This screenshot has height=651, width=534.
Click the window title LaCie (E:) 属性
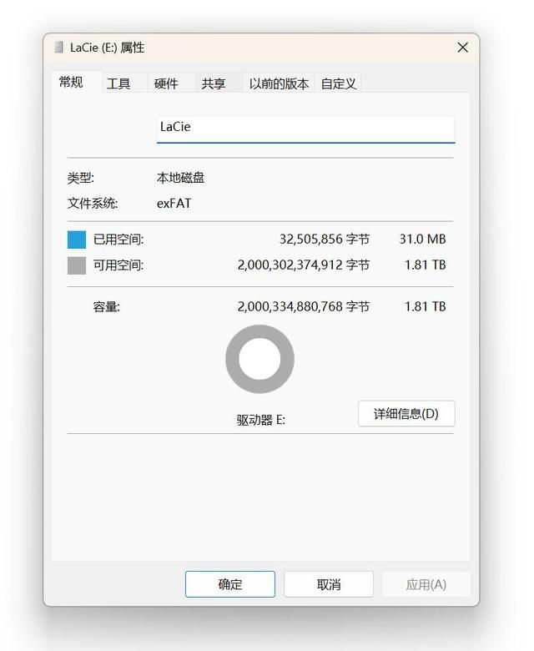(107, 48)
